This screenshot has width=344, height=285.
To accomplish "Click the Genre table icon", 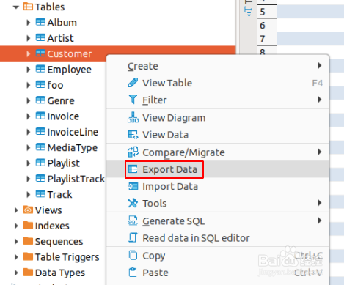I will [40, 100].
